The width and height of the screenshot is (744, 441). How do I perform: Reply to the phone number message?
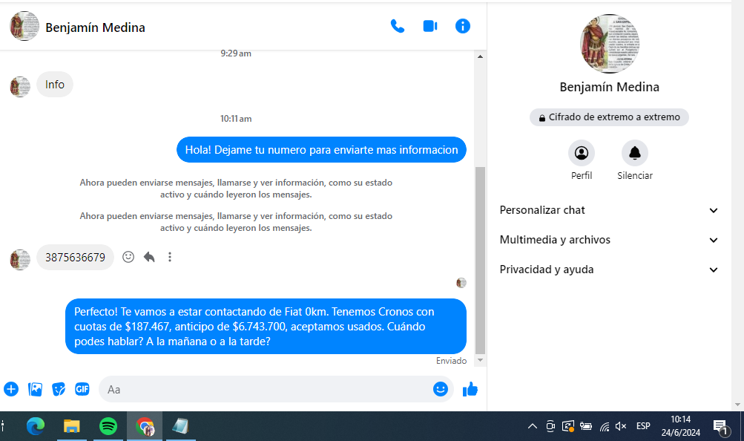pos(149,257)
